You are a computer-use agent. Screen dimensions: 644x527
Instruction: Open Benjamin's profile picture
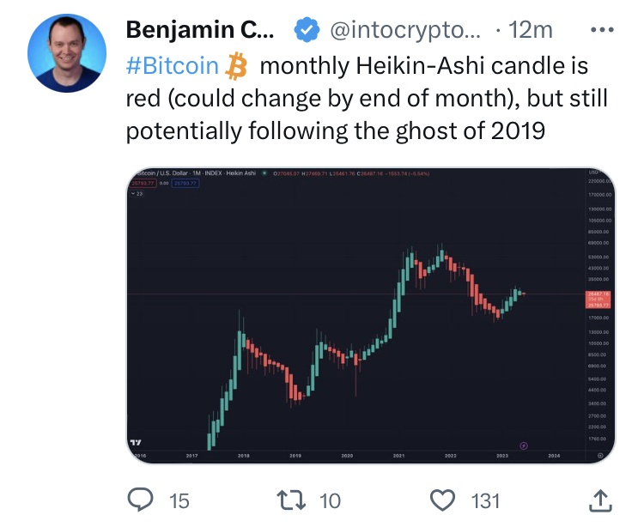tap(67, 53)
